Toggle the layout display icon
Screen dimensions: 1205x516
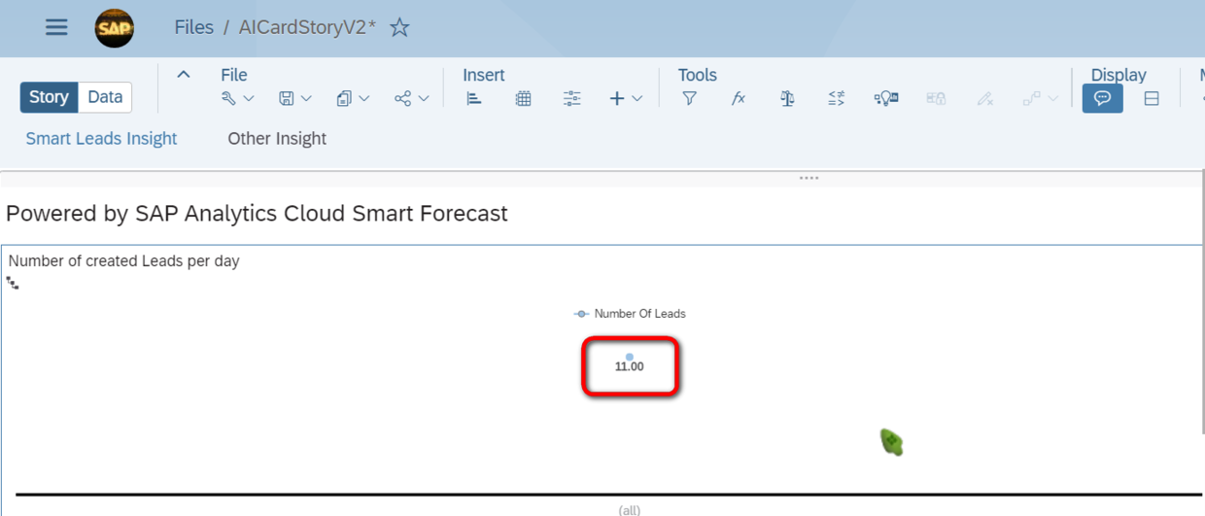coord(1152,98)
